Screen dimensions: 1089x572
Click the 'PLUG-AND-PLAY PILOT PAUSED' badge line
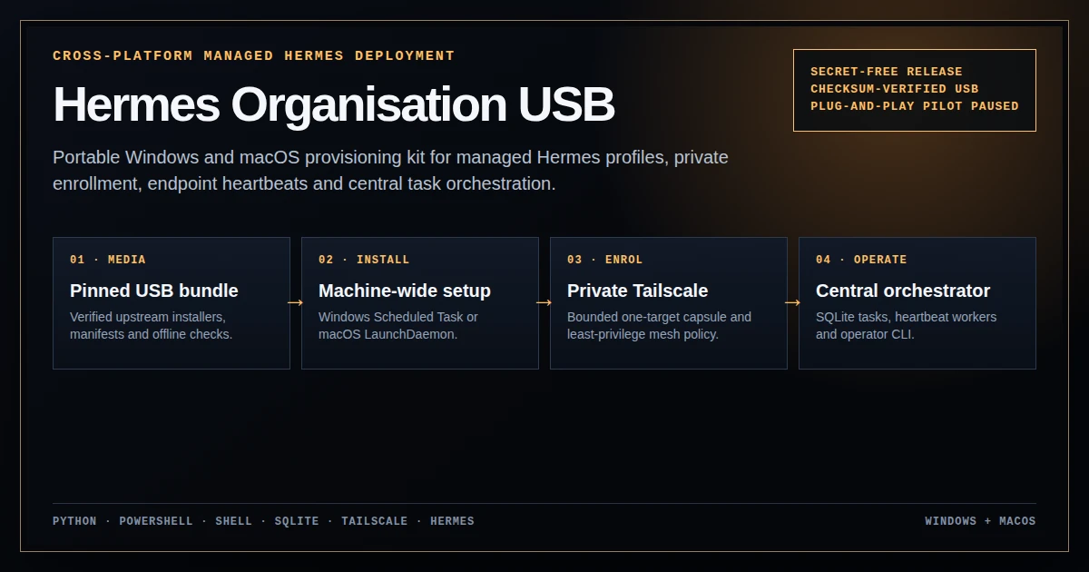[x=915, y=106]
